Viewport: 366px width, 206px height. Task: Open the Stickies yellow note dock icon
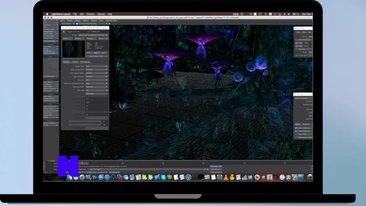(x=213, y=177)
